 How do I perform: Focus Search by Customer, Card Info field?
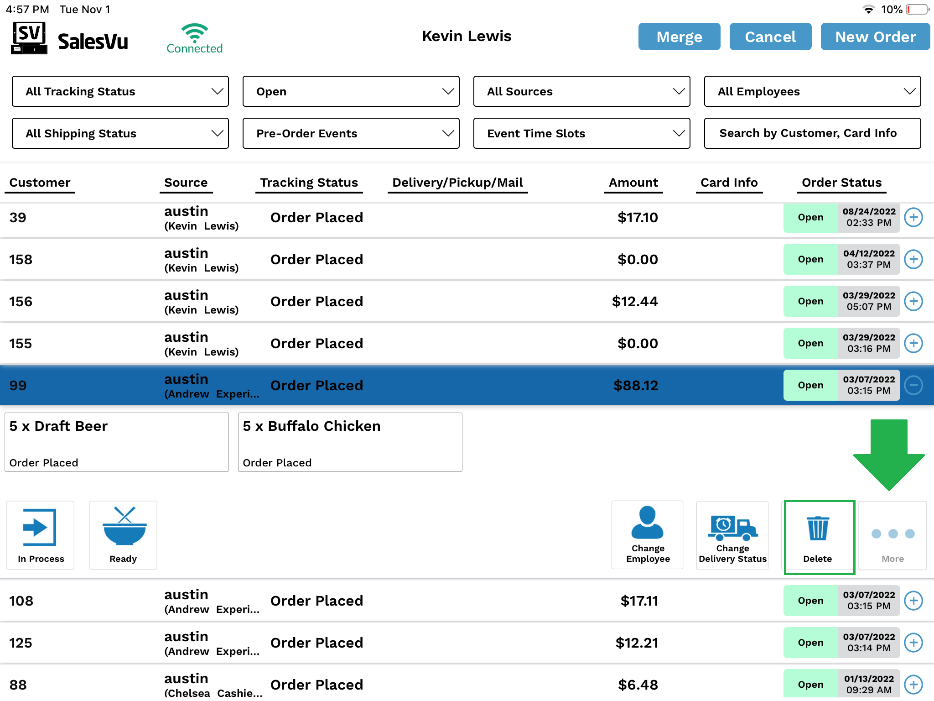pos(812,133)
